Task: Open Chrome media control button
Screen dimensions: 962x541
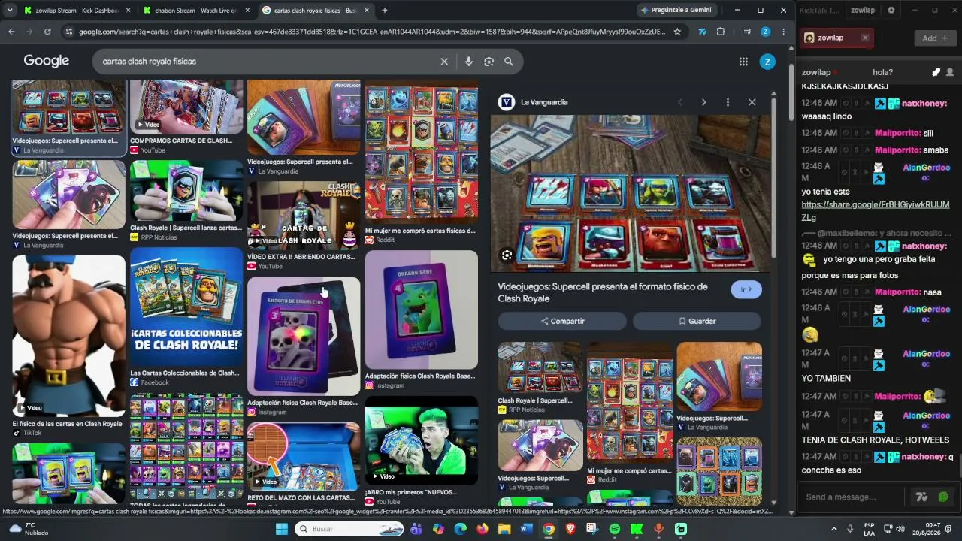Action: pos(747,32)
